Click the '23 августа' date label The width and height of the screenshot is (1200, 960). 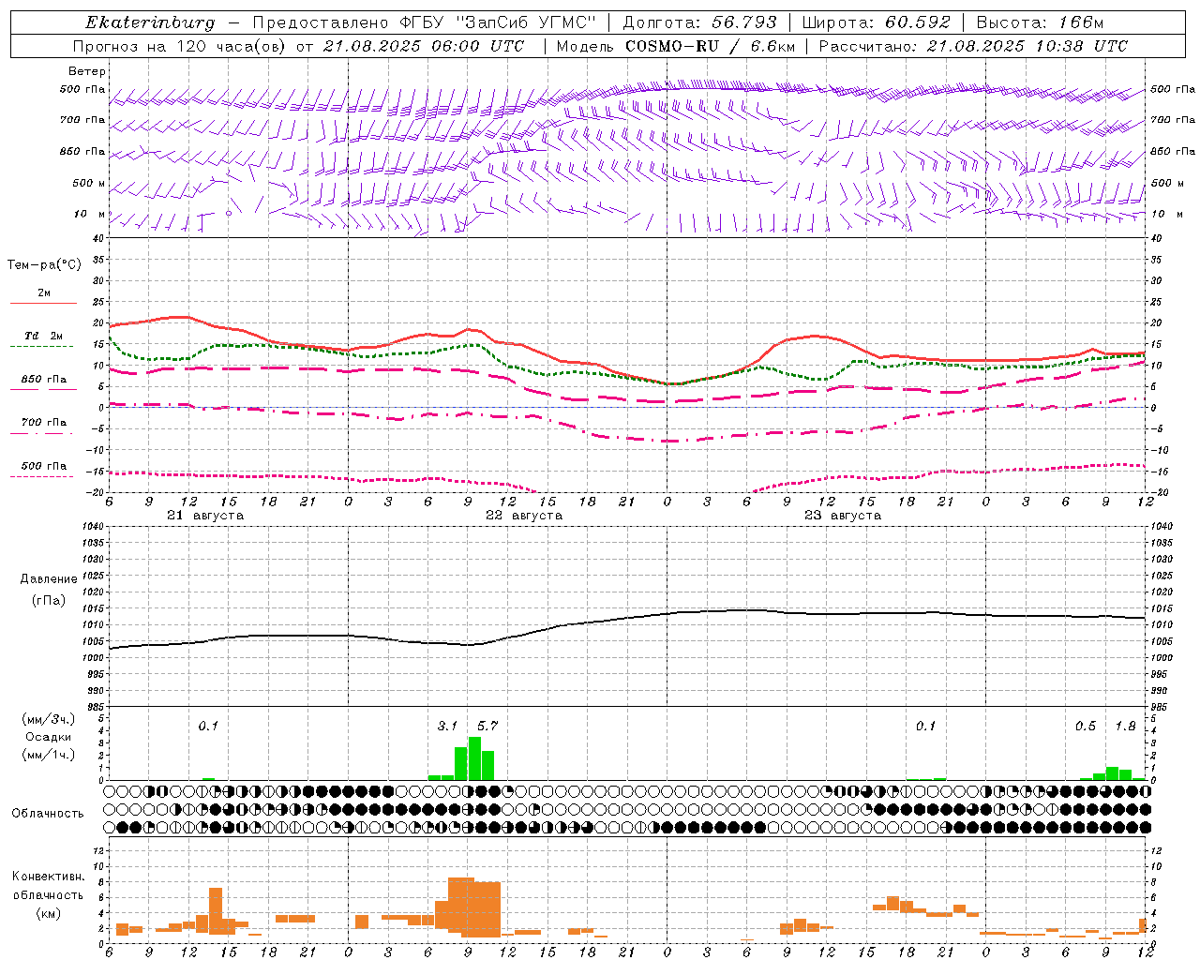pyautogui.click(x=843, y=516)
